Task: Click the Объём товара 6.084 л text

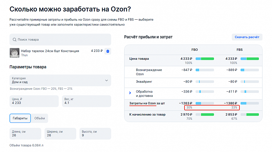Action: pyautogui.click(x=26, y=145)
